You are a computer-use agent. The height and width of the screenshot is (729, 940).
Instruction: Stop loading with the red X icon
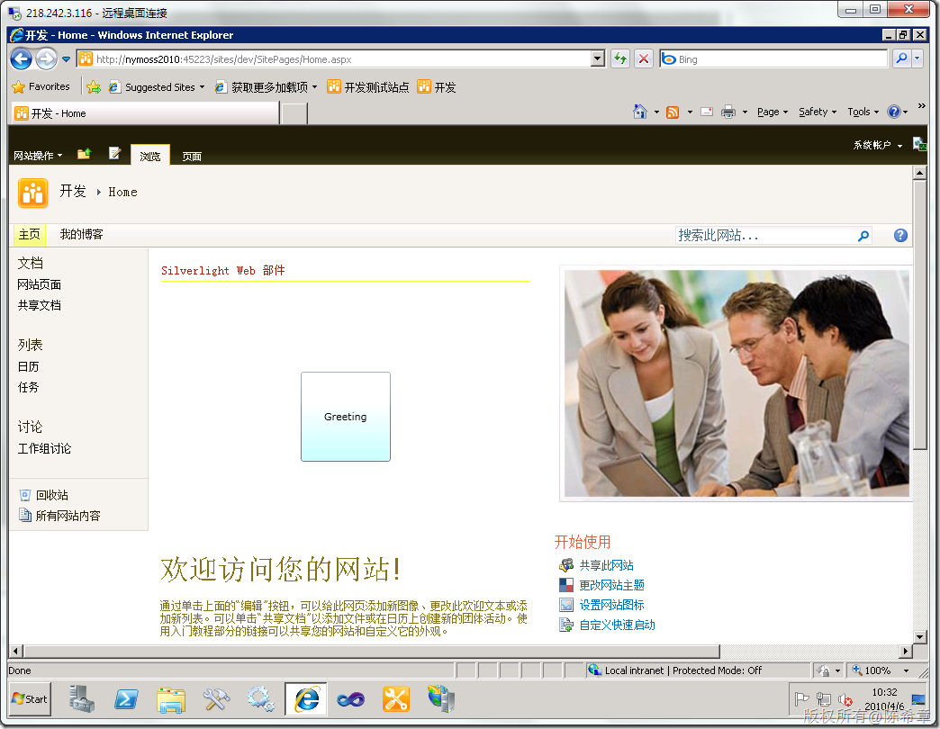tap(643, 58)
